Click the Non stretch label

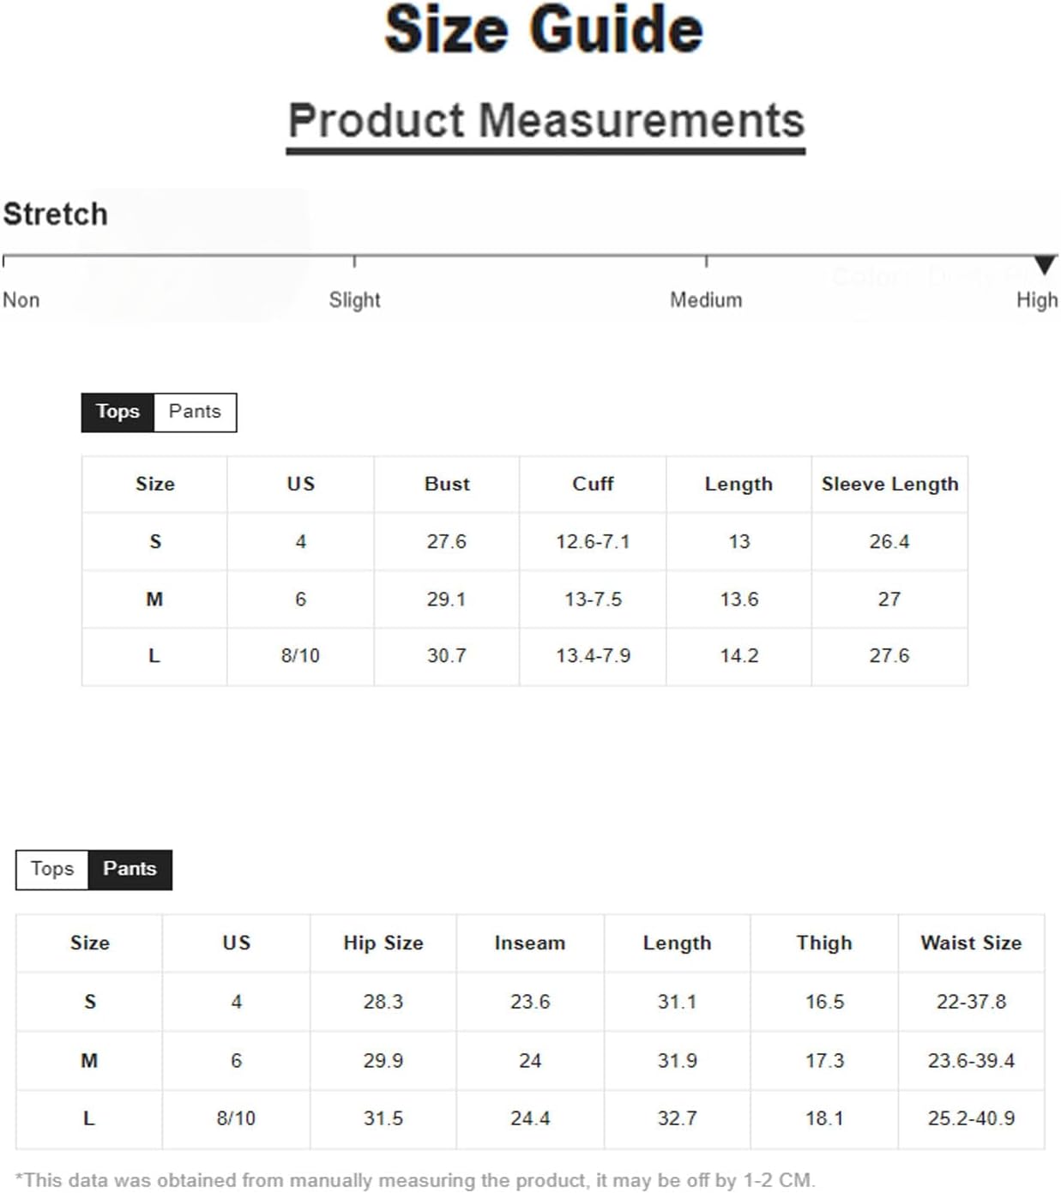(21, 300)
